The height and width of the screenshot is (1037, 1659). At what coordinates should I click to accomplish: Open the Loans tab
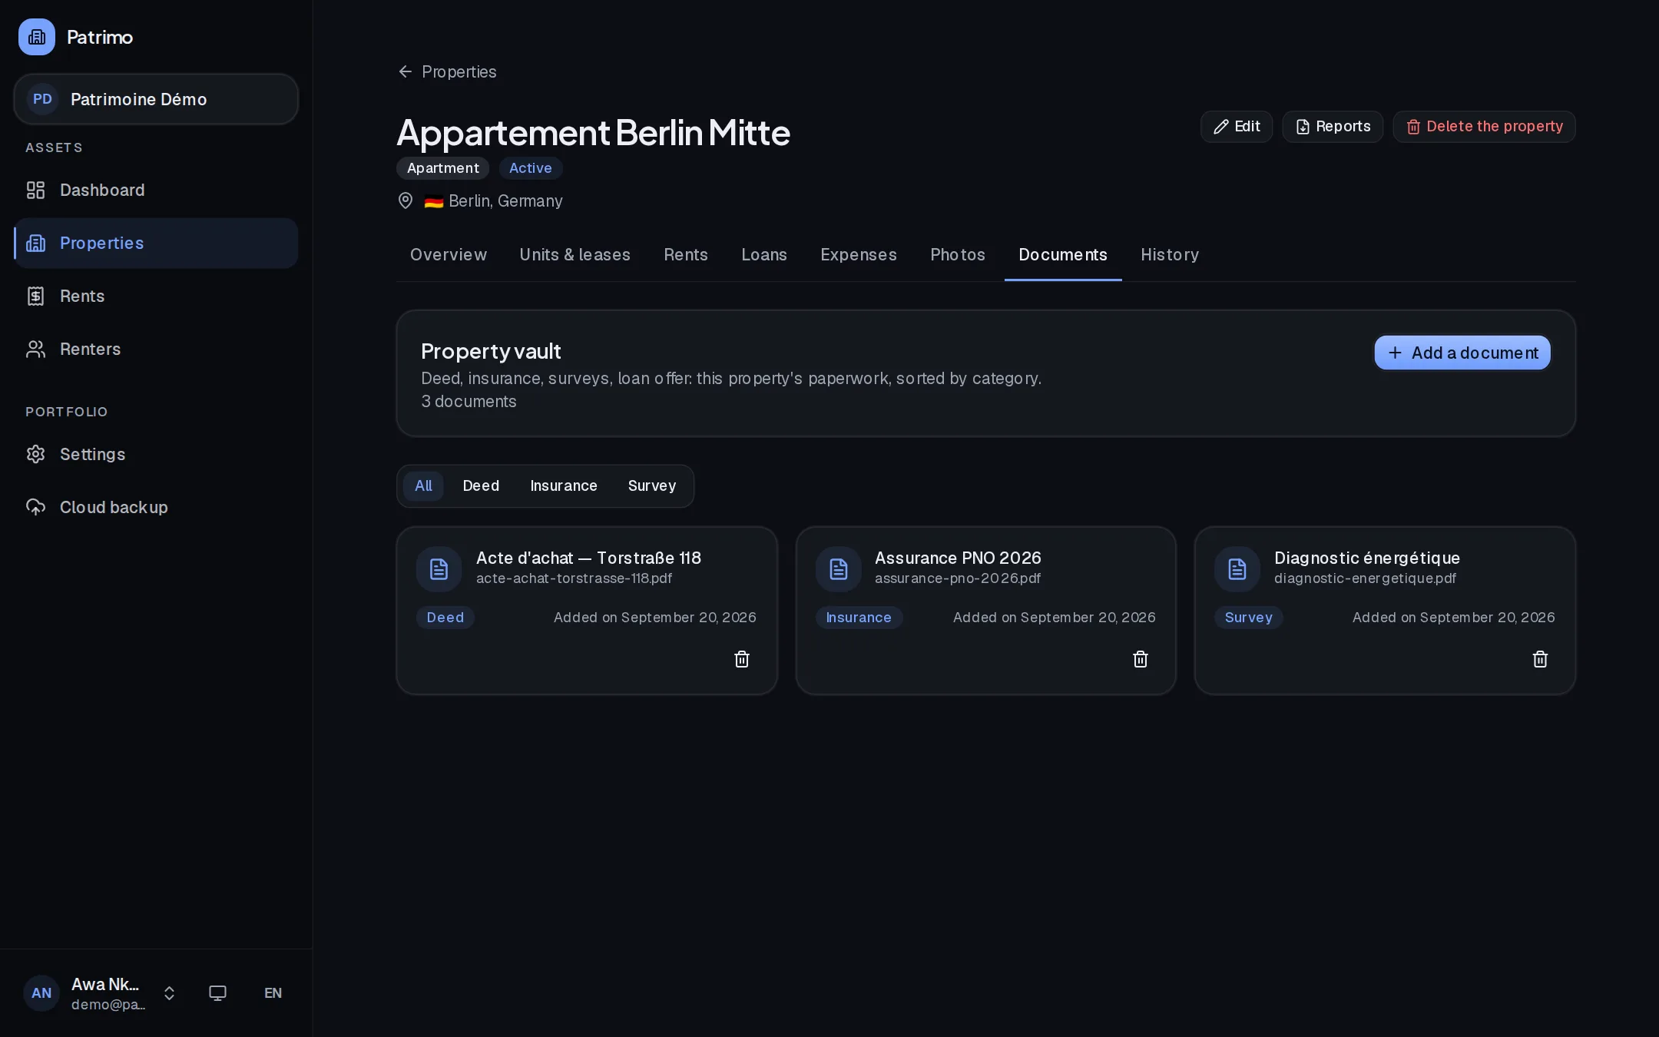tap(764, 255)
